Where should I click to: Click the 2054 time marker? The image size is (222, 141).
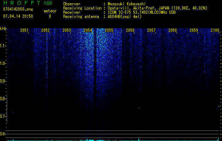[x=88, y=30]
